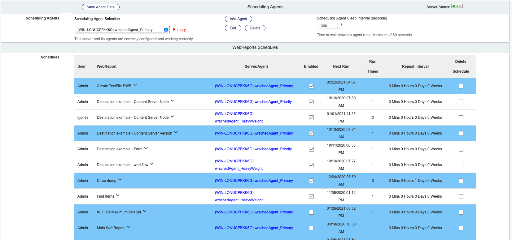Open wrschedAgent_Primary link for INIT_SetMaximumDataSet
The image size is (512, 240).
tap(254, 212)
